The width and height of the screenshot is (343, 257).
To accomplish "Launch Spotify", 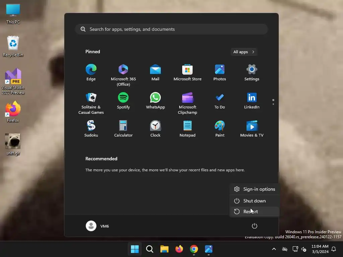I will (123, 101).
